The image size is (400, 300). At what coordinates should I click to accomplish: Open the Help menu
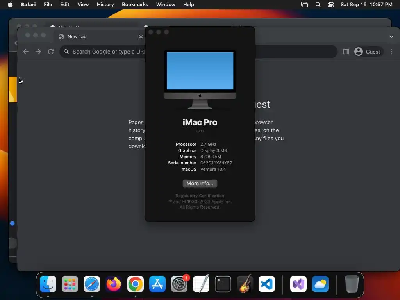(x=189, y=5)
